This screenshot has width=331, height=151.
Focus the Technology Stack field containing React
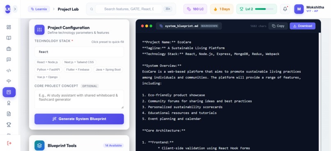79,52
